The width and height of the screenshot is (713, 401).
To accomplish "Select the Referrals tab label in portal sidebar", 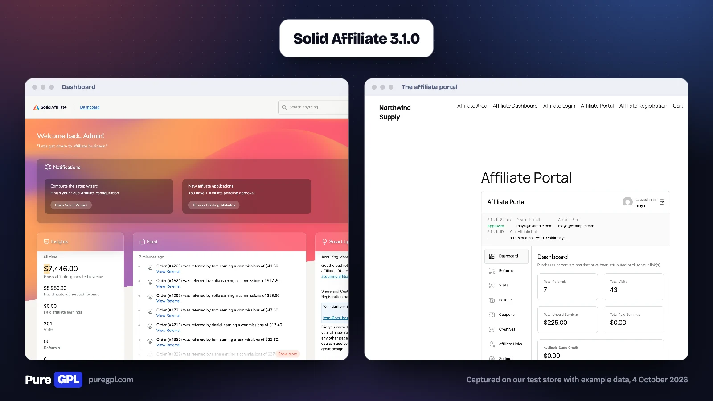I will (x=507, y=271).
